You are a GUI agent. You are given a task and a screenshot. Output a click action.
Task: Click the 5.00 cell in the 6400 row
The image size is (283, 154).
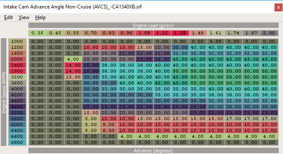coord(91,131)
